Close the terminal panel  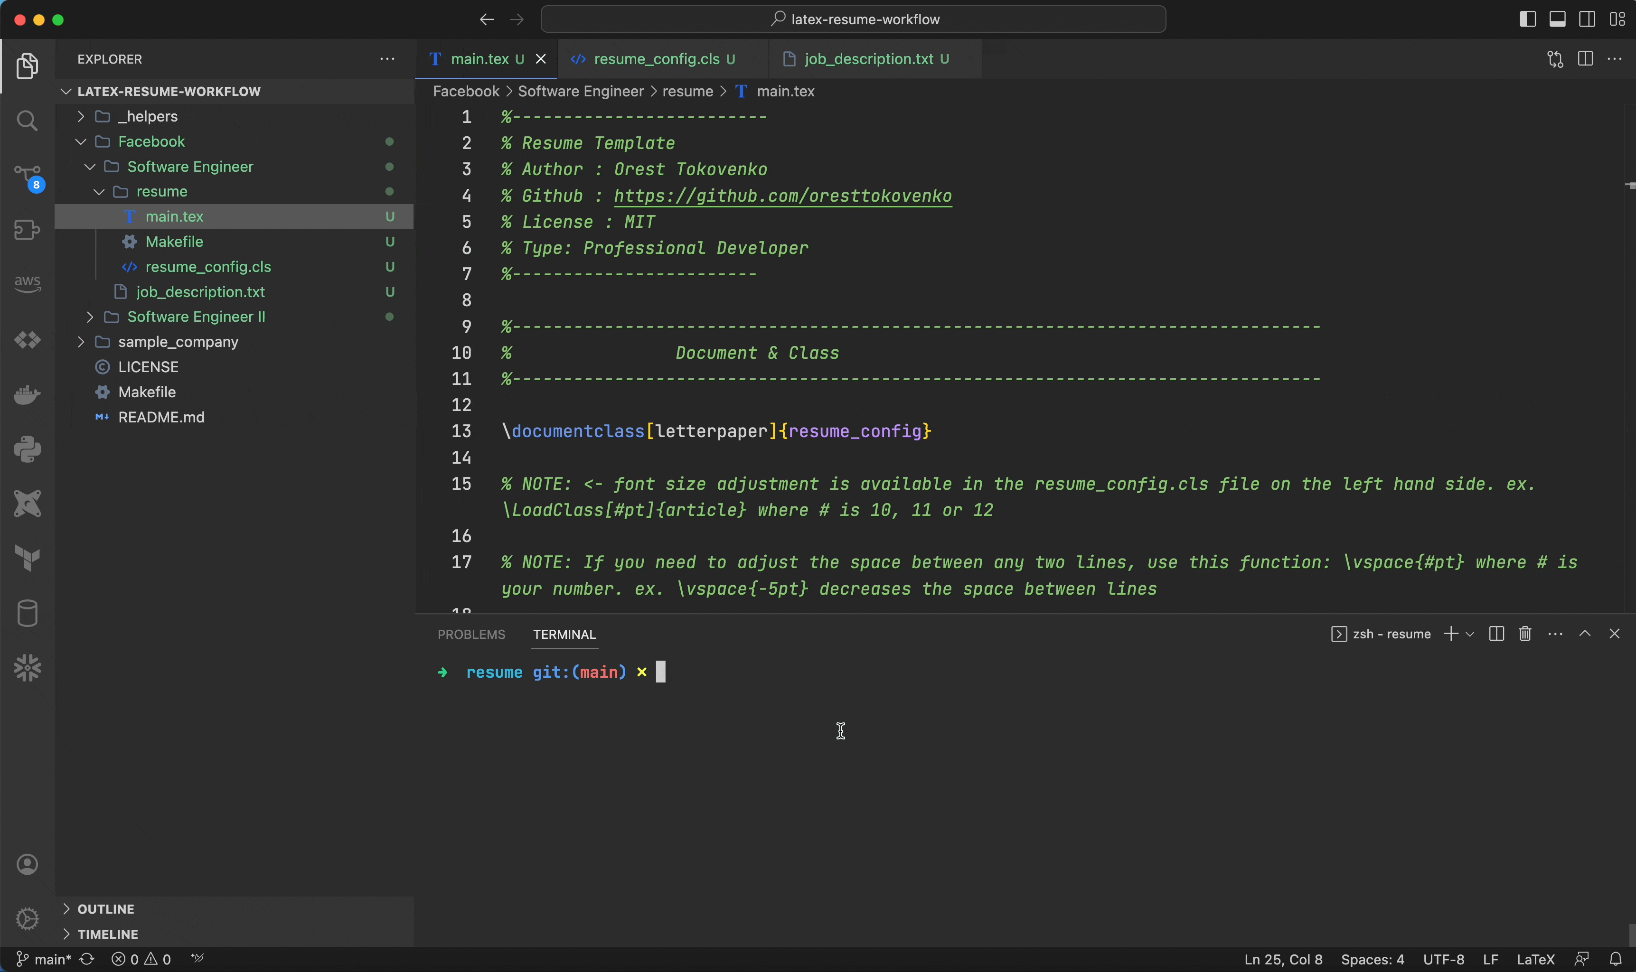click(x=1614, y=634)
